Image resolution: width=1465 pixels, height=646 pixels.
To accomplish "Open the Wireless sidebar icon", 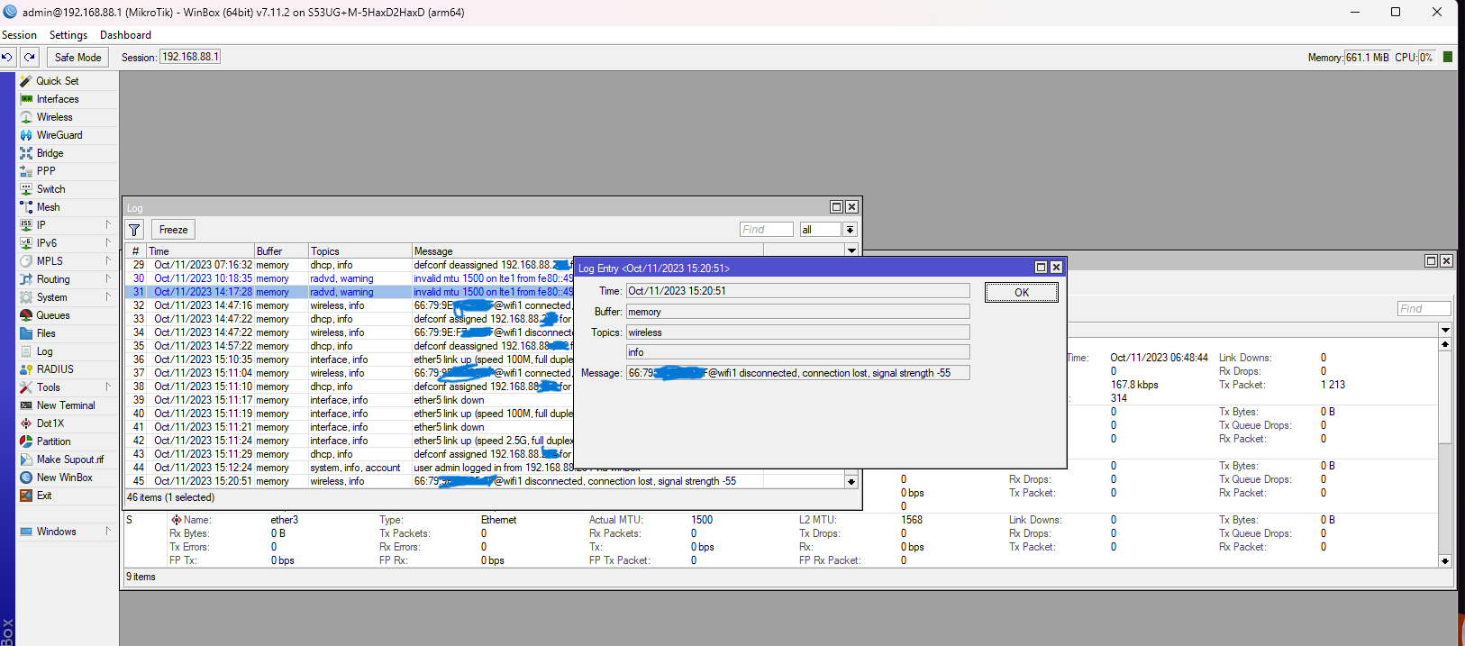I will click(26, 117).
